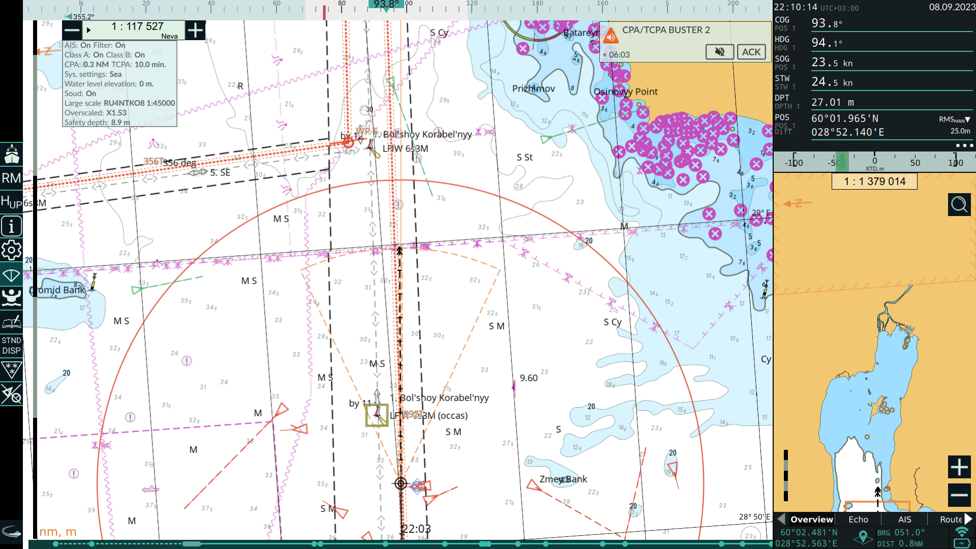Click the own ship icon in left toolbar
This screenshot has height=549, width=976.
(11, 154)
